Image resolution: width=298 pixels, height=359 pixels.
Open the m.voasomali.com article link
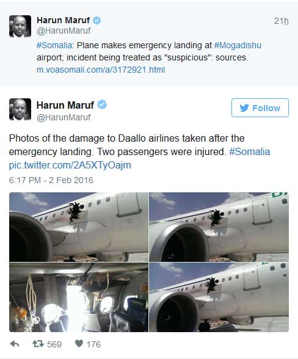(x=101, y=70)
